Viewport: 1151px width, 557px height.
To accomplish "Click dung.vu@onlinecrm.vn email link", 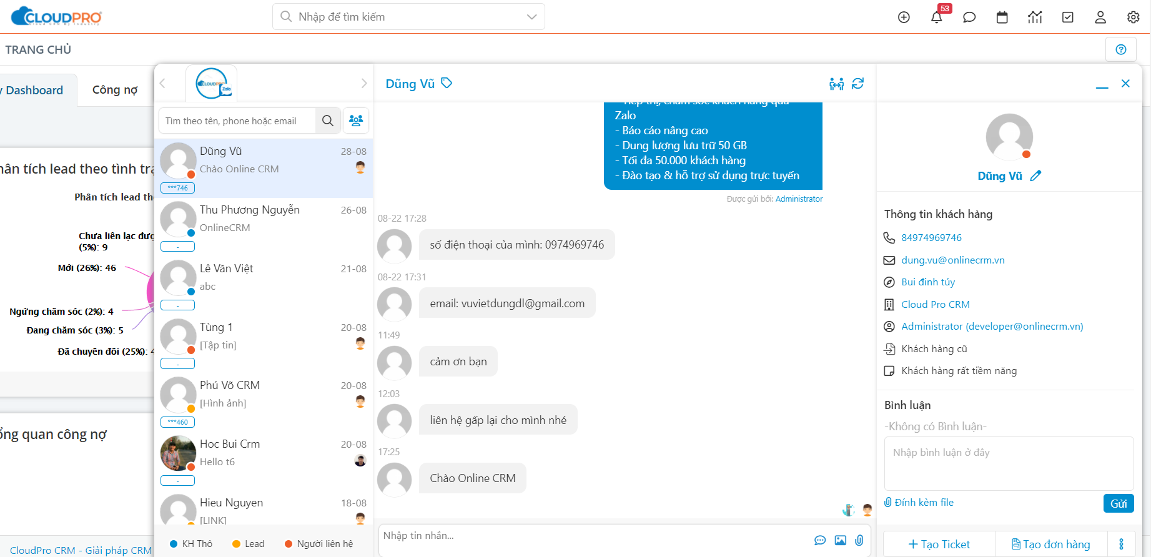I will point(953,260).
